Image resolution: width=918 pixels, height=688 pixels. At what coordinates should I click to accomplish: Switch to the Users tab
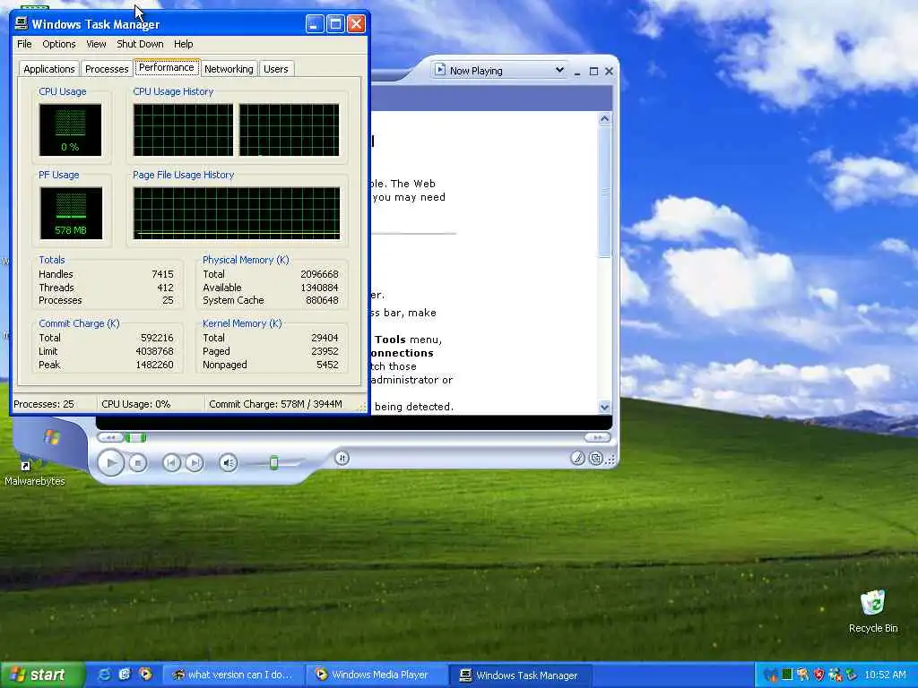point(276,69)
